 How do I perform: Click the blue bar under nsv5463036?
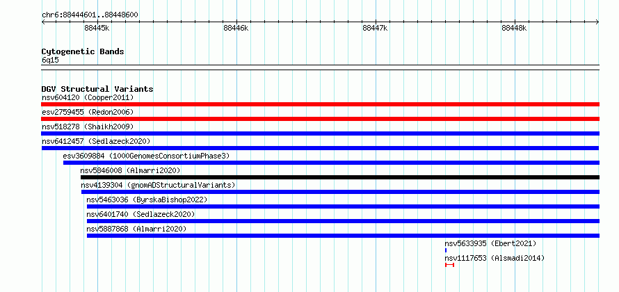point(343,206)
